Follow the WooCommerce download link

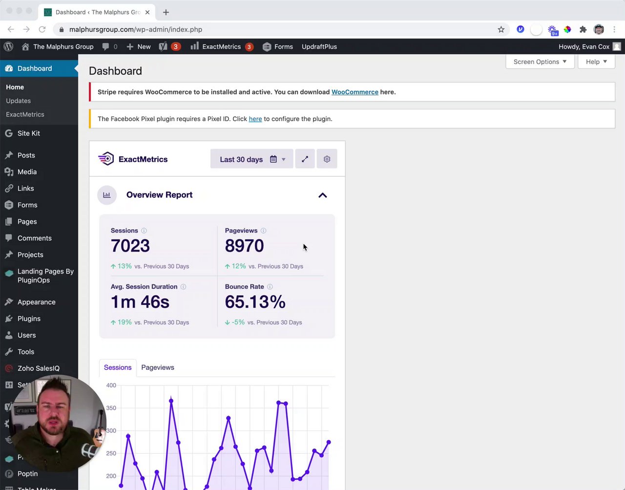coord(355,92)
